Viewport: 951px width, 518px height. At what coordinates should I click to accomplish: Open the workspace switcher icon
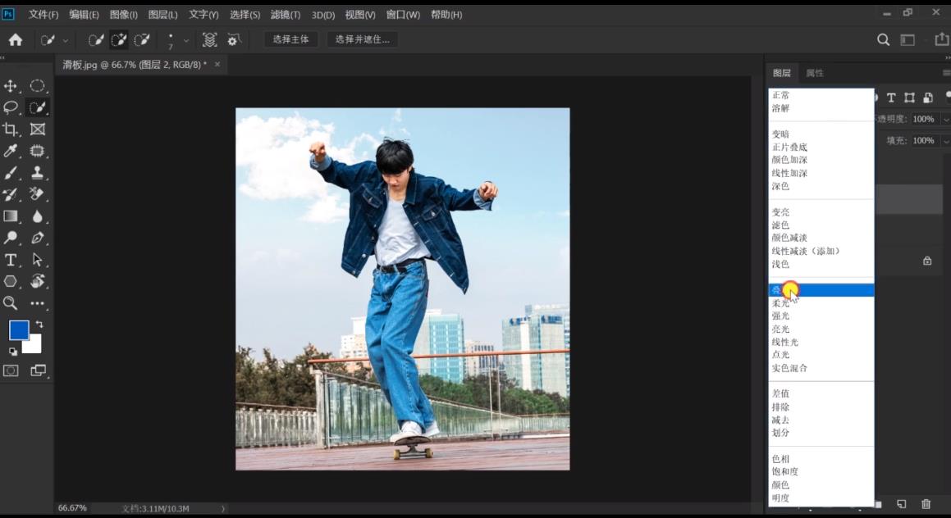(908, 40)
